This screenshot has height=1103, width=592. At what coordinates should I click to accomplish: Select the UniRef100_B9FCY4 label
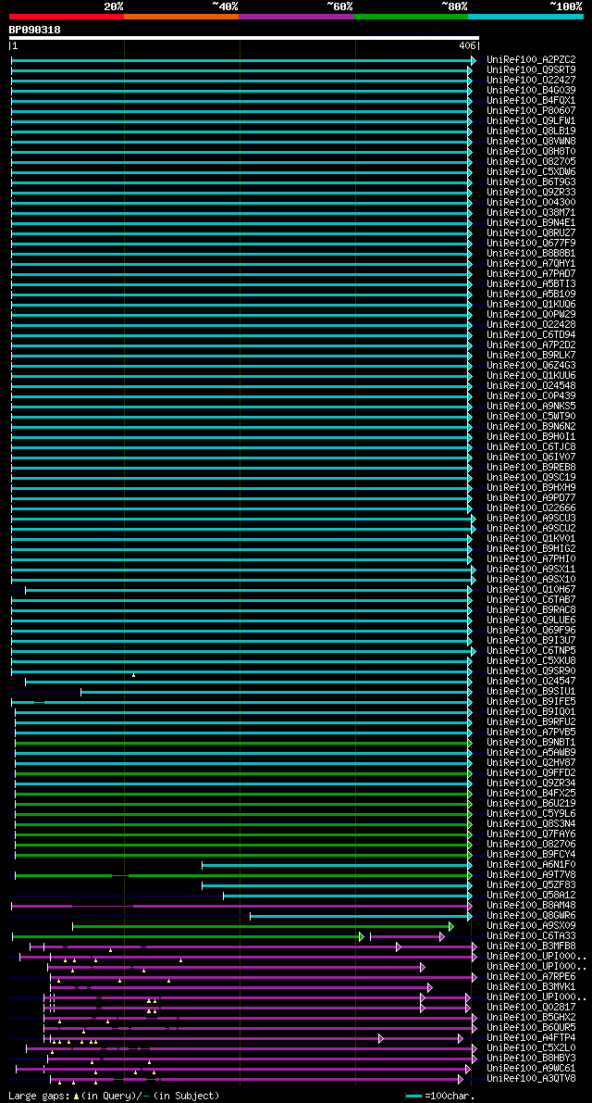(531, 856)
